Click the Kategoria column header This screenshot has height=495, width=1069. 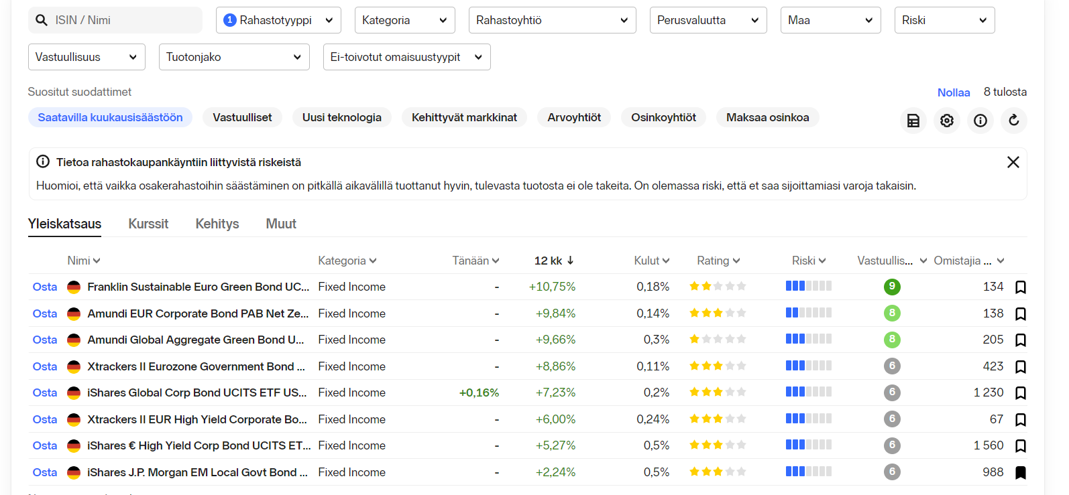347,261
